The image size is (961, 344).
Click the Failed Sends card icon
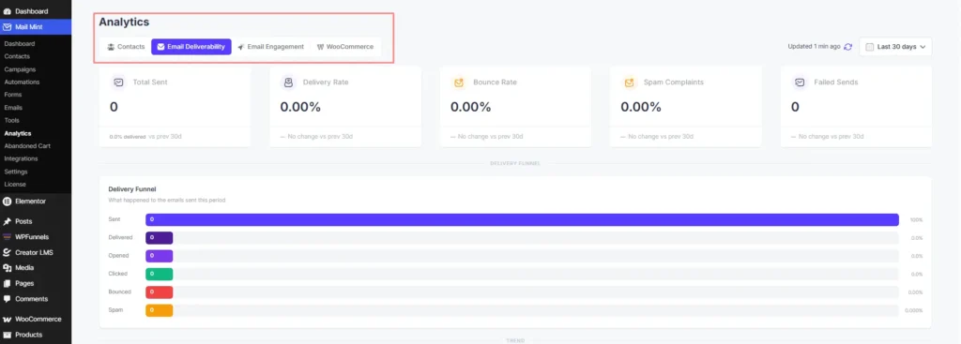pos(800,82)
